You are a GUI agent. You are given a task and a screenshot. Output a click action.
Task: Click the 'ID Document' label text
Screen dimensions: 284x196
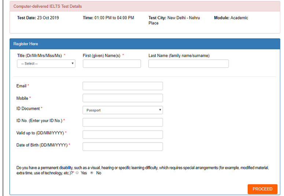[x=28, y=109]
